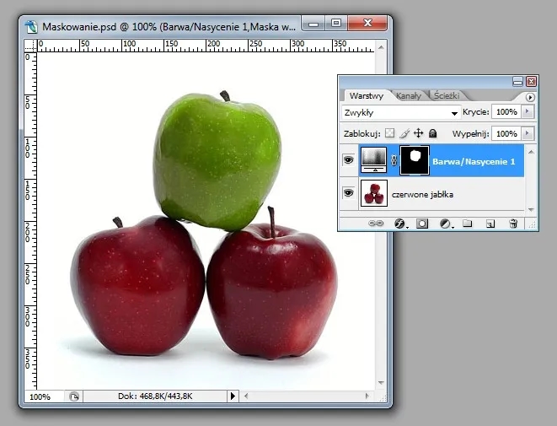Click the vertical ruler on the left
This screenshot has width=557, height=426.
point(30,220)
